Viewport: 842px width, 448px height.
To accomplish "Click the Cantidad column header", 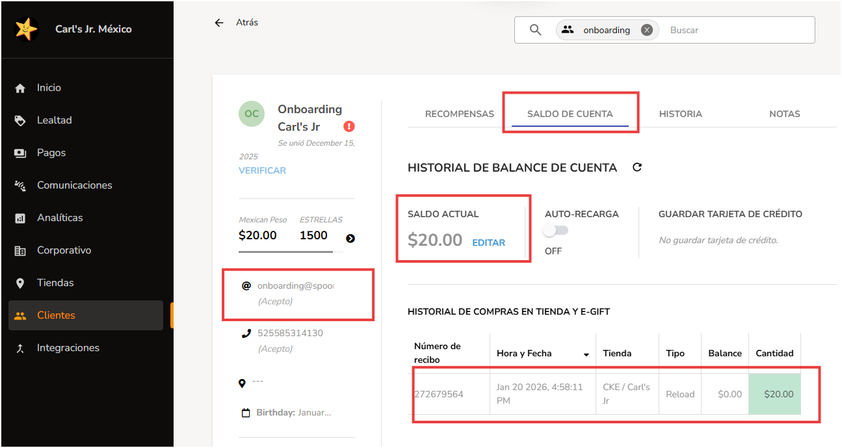I will pyautogui.click(x=774, y=354).
